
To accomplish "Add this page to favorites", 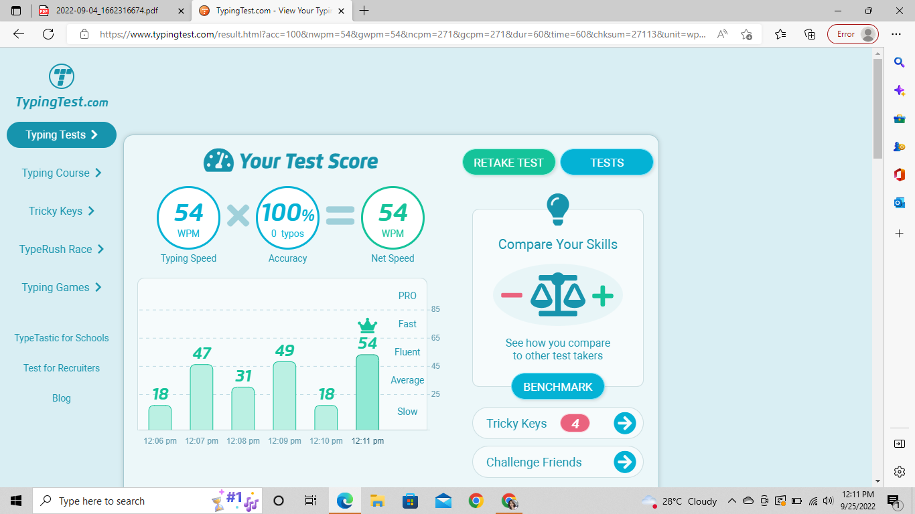I will [x=747, y=34].
